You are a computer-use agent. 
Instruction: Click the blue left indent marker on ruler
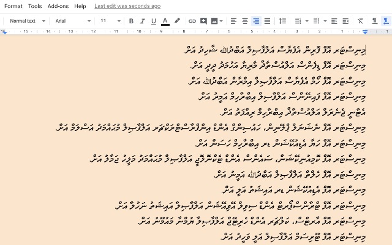[x=4, y=32]
